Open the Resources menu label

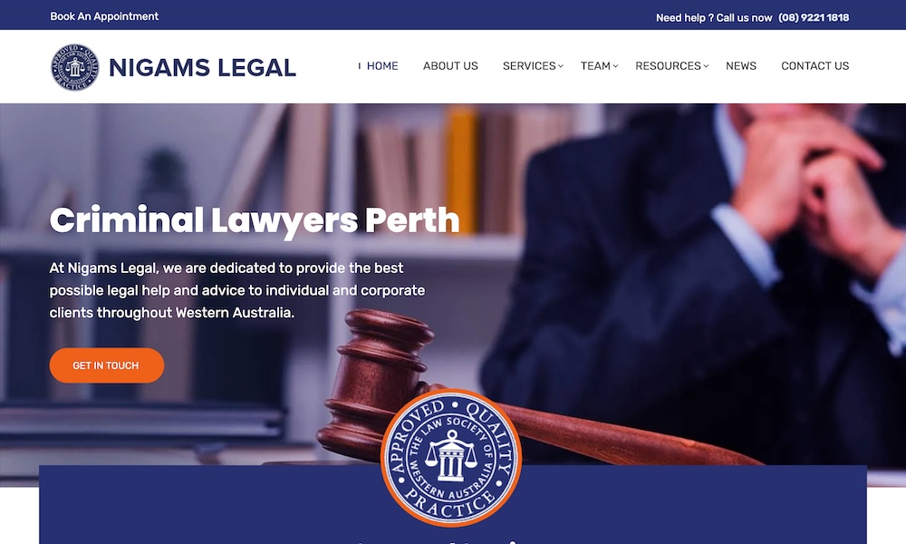(668, 66)
